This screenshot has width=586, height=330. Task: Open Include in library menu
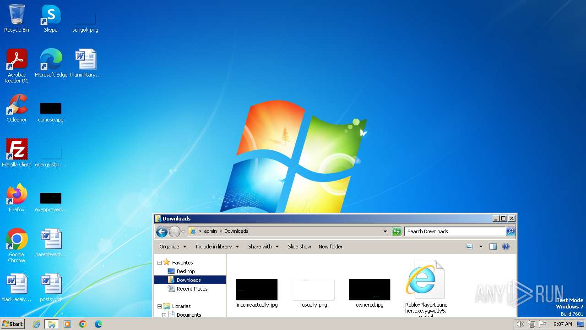coord(217,247)
